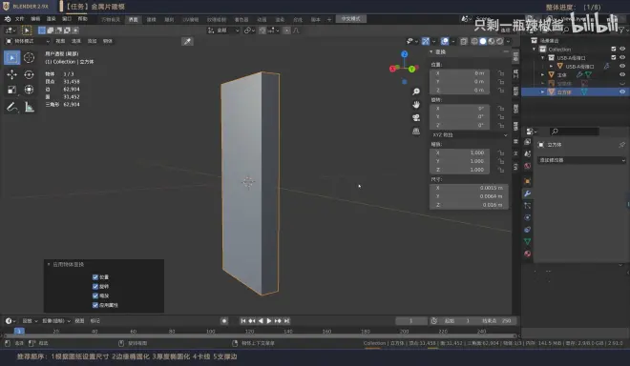Image resolution: width=630 pixels, height=366 pixels.
Task: Activate the Rotate tool
Action: tap(29, 74)
